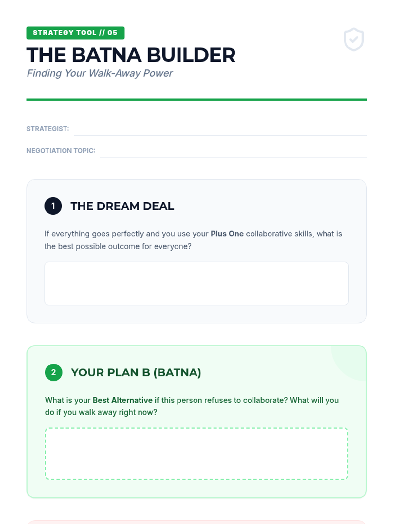The height and width of the screenshot is (524, 393).
Task: Click the bold Best Alternative text
Action: 122,400
